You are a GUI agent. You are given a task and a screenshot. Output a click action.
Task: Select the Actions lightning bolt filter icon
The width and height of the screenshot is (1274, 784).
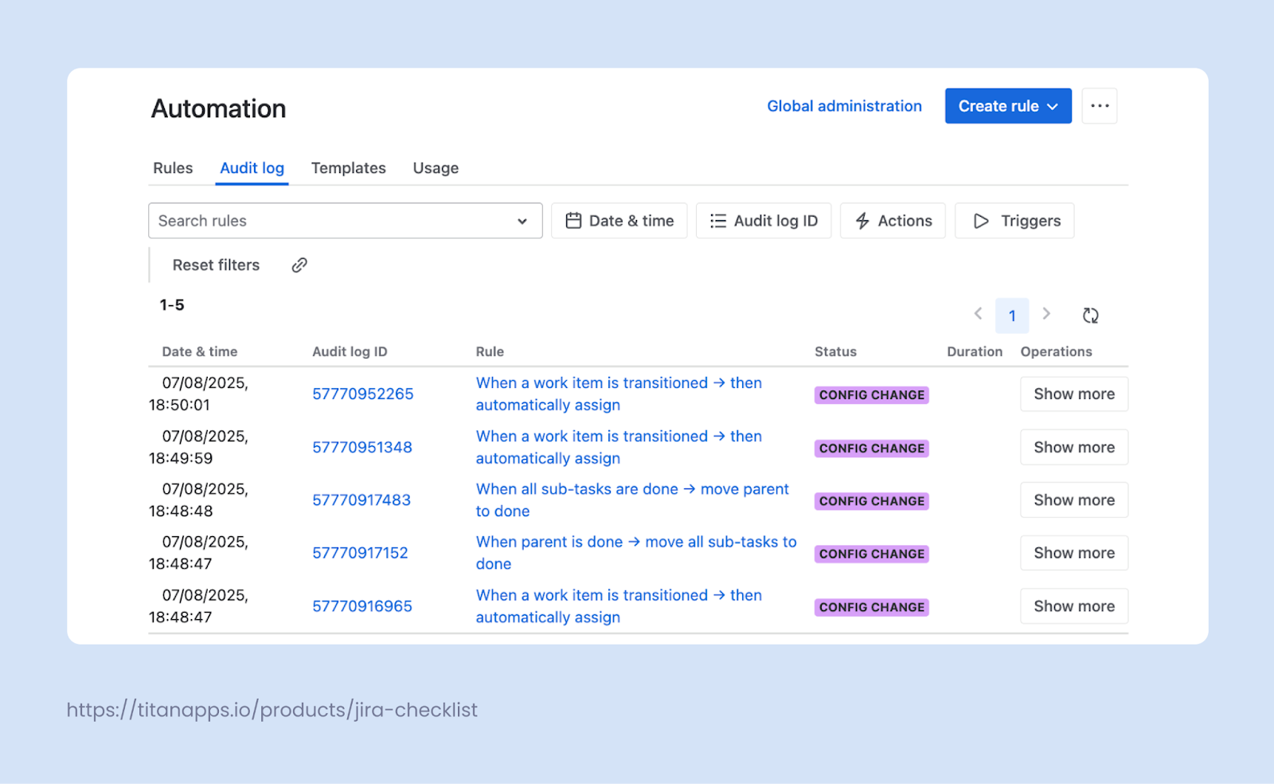[x=863, y=221]
